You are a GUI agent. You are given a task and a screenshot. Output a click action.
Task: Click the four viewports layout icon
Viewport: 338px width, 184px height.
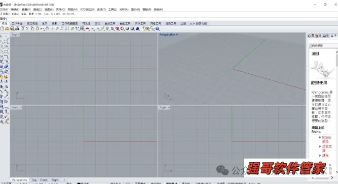(x=82, y=28)
